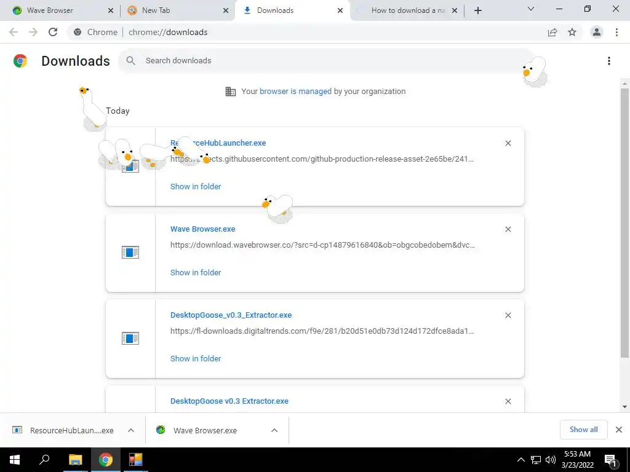Open the DesktopGoose v0.3 Extractor.exe link

tap(229, 401)
